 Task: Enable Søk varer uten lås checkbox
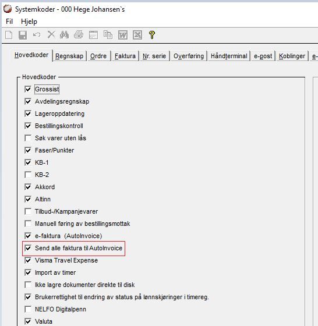point(28,138)
